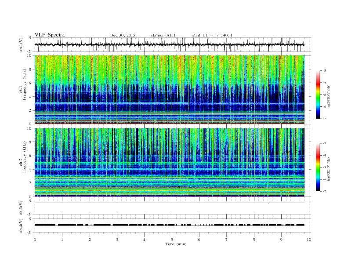Select the "start UT = 7 :40: 1" text
Image resolution: width=348 pixels, height=269 pixels.
pos(212,35)
